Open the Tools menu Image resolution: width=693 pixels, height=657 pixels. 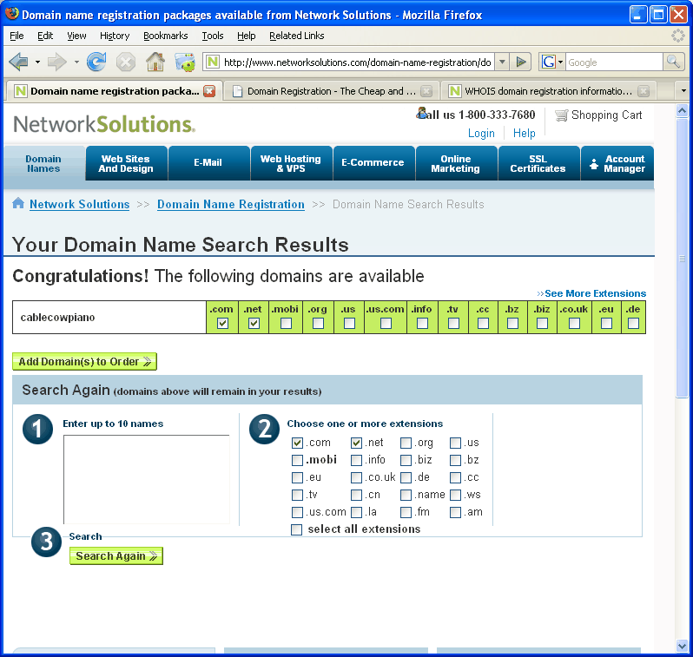click(213, 36)
